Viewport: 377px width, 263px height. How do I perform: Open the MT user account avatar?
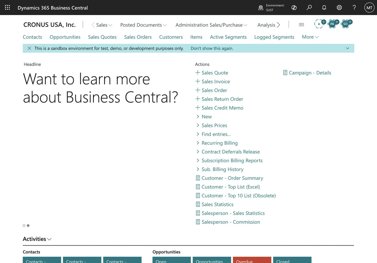point(369,8)
